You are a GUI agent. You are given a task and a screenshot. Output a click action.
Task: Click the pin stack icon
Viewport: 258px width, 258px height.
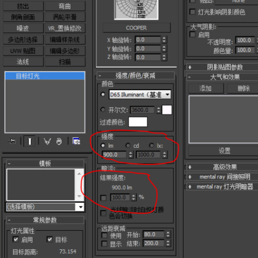[x=12, y=141]
